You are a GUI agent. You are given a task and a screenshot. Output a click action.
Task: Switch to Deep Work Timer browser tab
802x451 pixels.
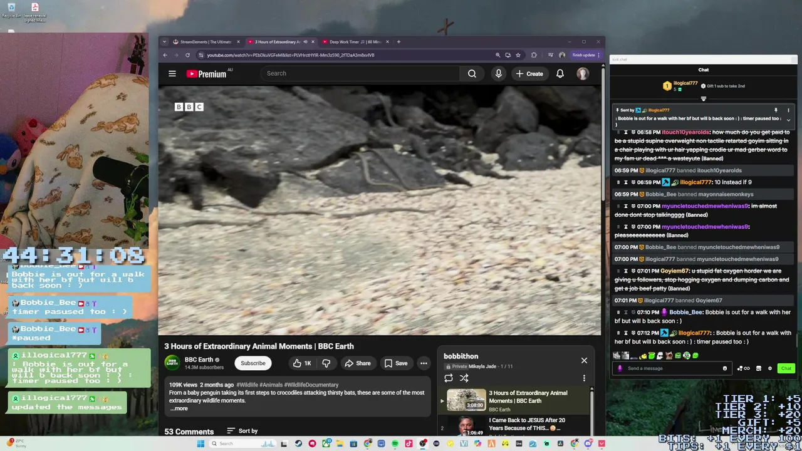pyautogui.click(x=355, y=42)
